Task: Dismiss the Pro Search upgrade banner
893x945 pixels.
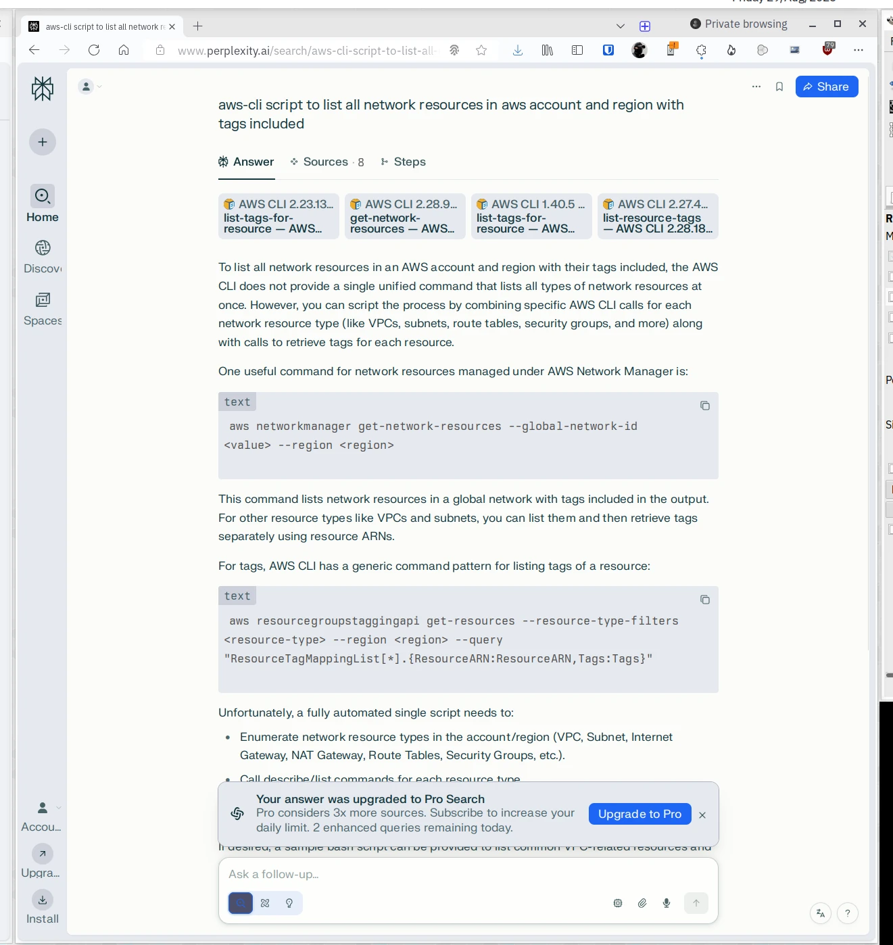Action: pyautogui.click(x=702, y=815)
